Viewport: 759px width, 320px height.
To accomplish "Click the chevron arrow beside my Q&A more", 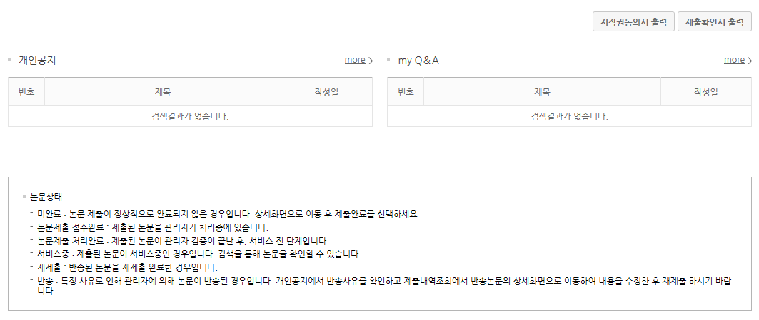I will [750, 61].
